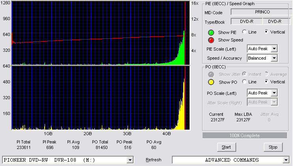
Task: Open the Jitter Scale (Right) dropdown
Action: (274, 102)
